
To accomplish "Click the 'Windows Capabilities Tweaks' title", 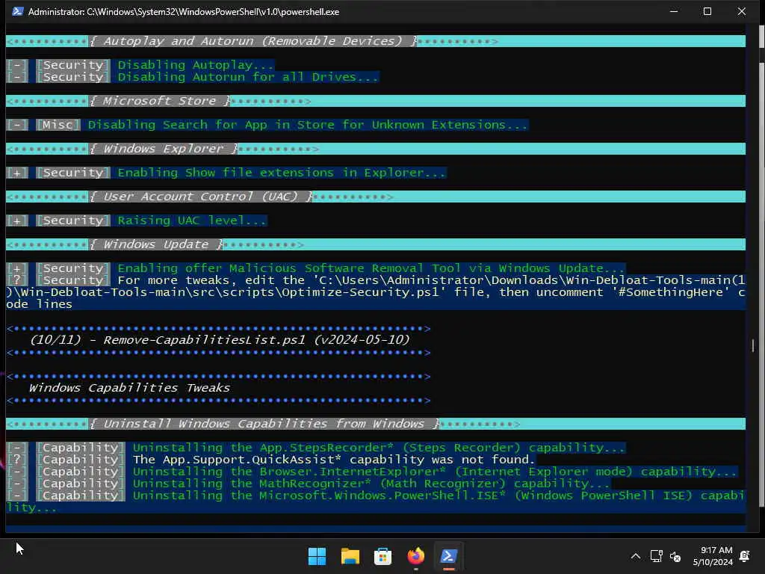I will pyautogui.click(x=129, y=388).
